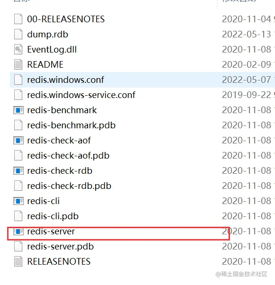This screenshot has width=275, height=285.
Task: Select the redis-check-aof.pdb file entry
Action: (68, 156)
